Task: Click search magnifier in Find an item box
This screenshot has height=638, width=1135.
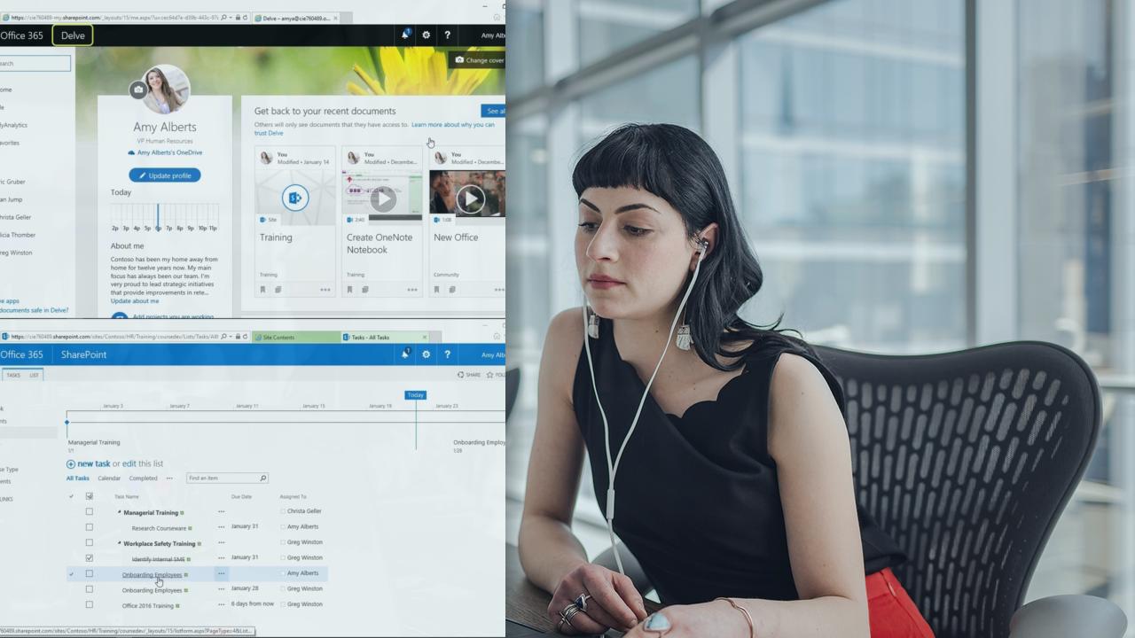Action: tap(262, 478)
